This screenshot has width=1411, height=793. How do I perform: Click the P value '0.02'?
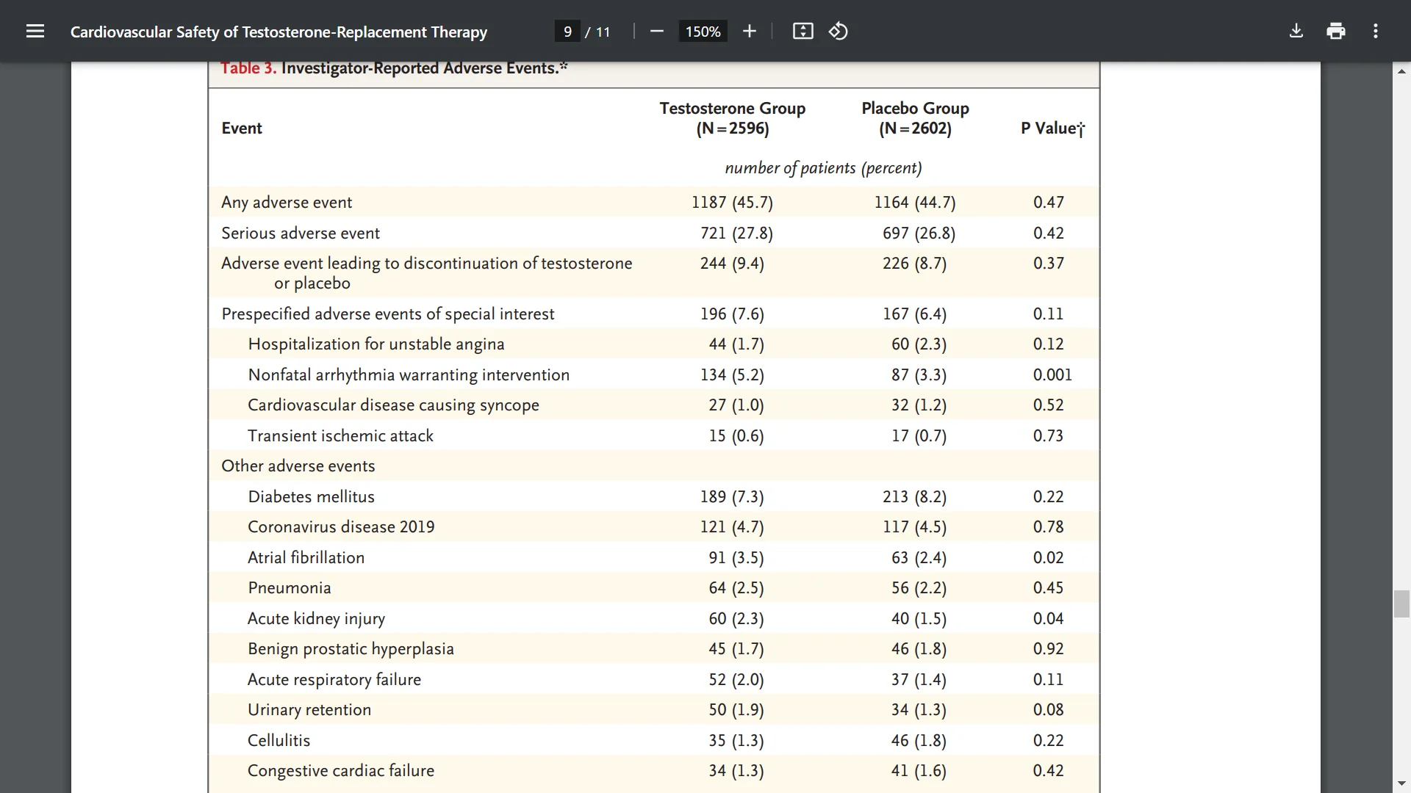1048,558
